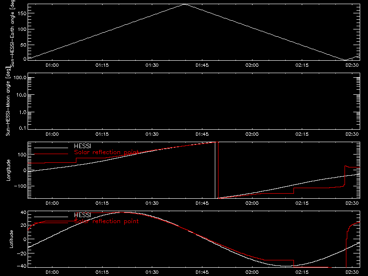Select 01:00 label under Earth angle plot
The image size is (368, 276).
(52, 65)
